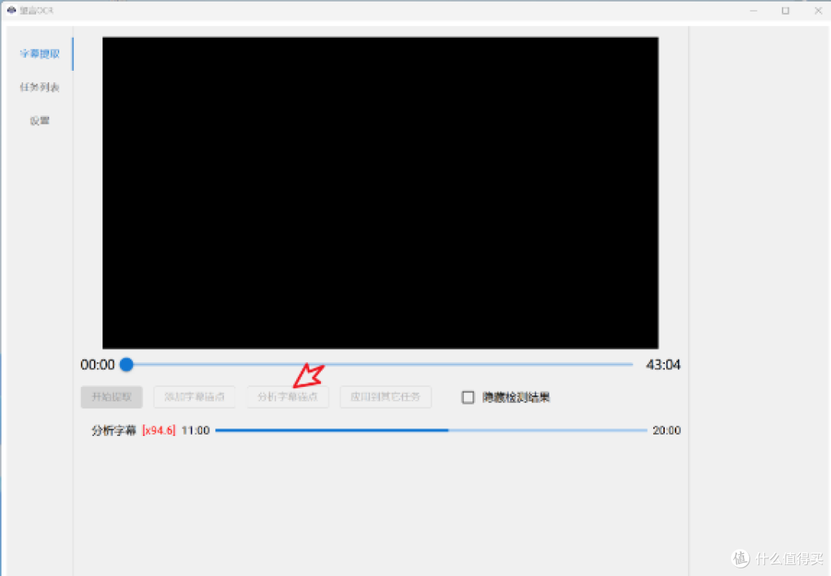The height and width of the screenshot is (576, 831).
Task: Click the 00:00 current time text
Action: [98, 365]
